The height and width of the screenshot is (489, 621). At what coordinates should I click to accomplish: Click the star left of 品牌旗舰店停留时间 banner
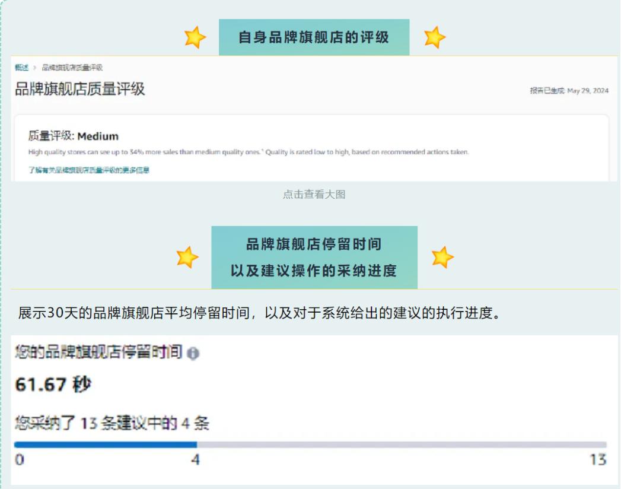tap(187, 257)
